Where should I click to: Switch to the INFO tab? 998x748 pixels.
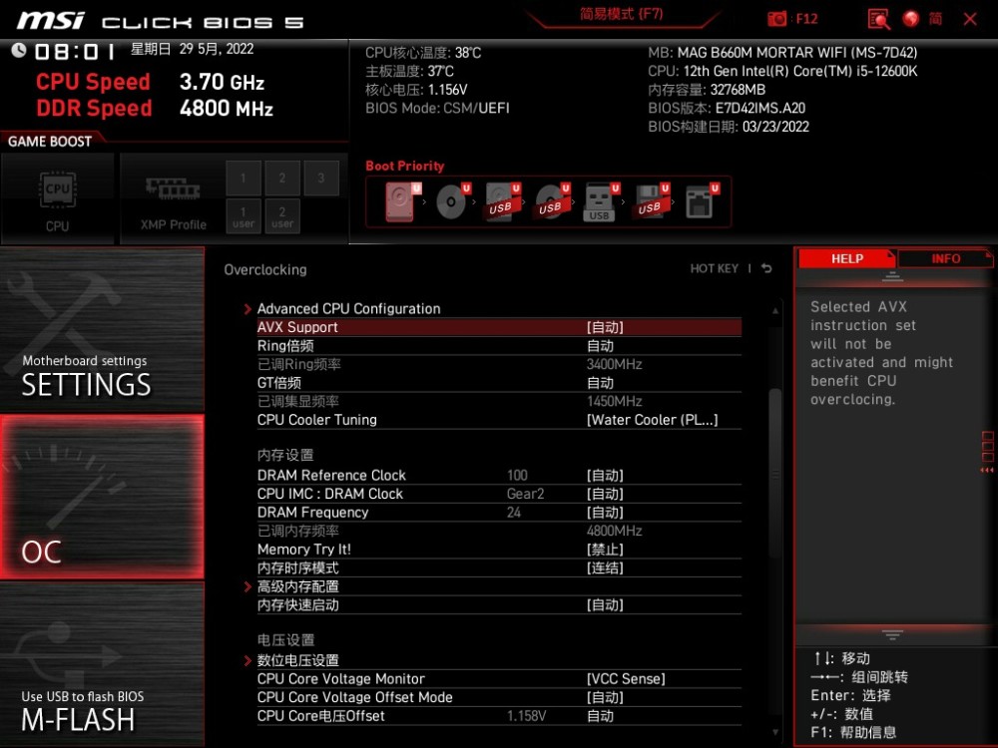tap(945, 258)
